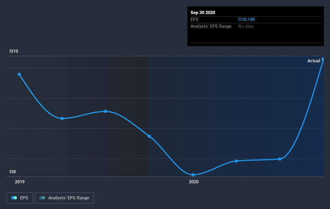Screen dimensions: 330x209
Task: Toggle the EPS legend series
Action: [x=20, y=198]
